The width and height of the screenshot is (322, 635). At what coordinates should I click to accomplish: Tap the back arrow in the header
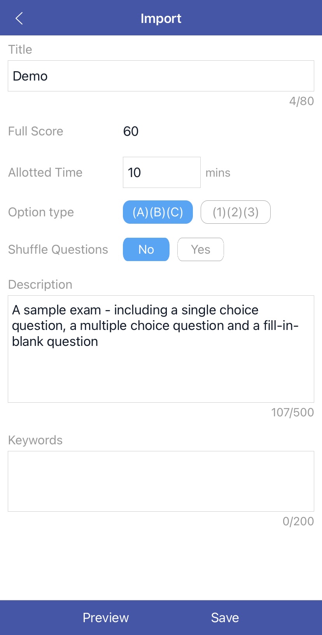[x=19, y=18]
